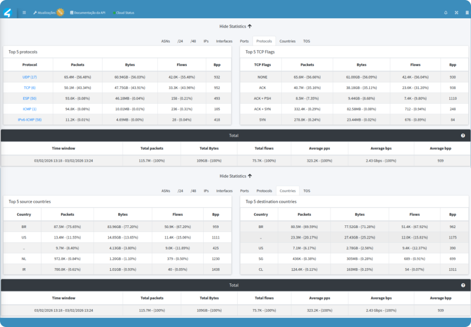The width and height of the screenshot is (471, 327).
Task: Open the ESP (50) protocol link
Action: 29,98
